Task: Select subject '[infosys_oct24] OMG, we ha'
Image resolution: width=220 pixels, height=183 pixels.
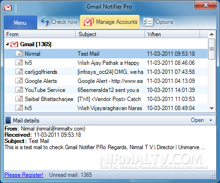Action: coord(110,72)
